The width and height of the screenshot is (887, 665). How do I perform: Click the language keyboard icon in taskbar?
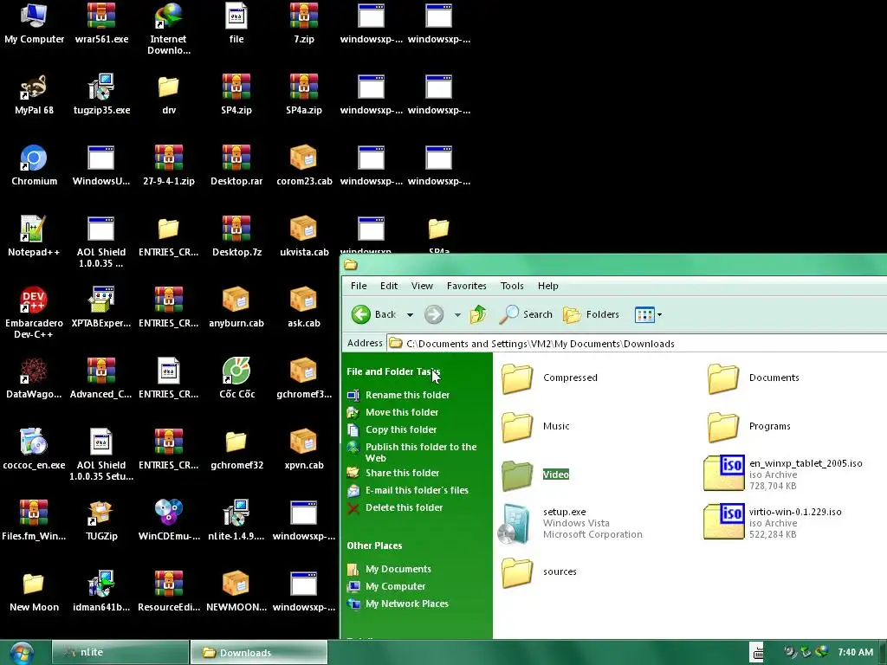click(757, 652)
